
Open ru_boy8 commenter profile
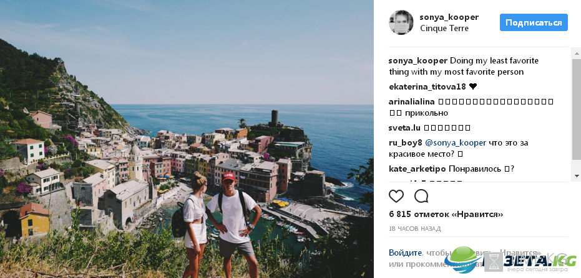[406, 143]
